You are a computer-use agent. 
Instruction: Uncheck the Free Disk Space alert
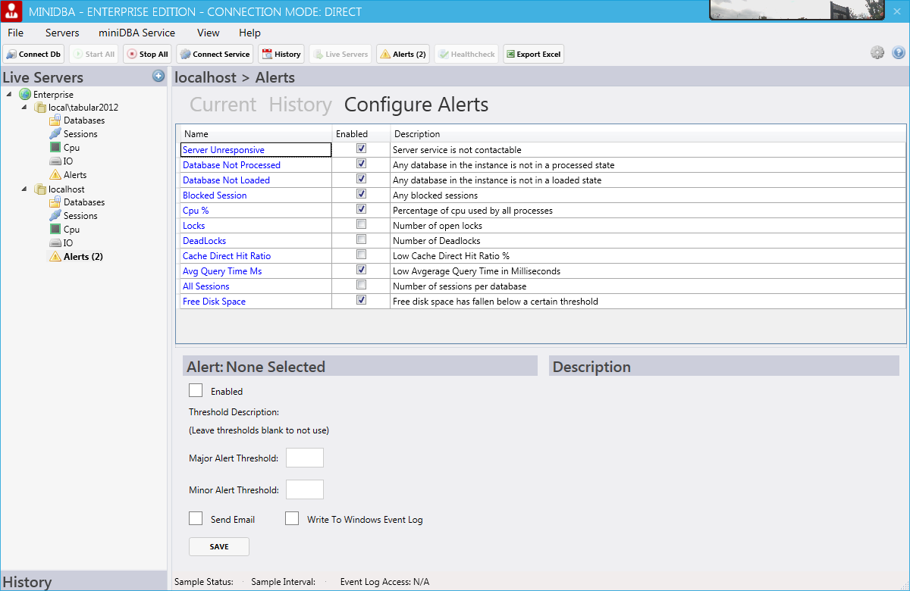click(362, 301)
